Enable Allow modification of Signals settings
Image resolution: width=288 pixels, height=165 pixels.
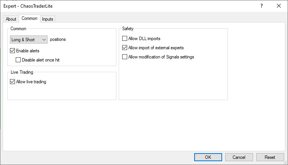pos(124,57)
